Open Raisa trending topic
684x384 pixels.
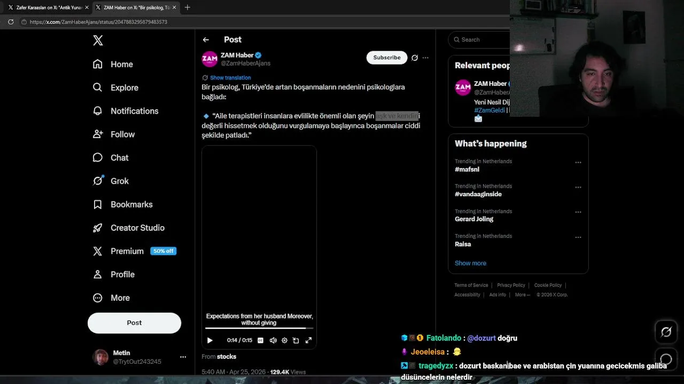[463, 244]
